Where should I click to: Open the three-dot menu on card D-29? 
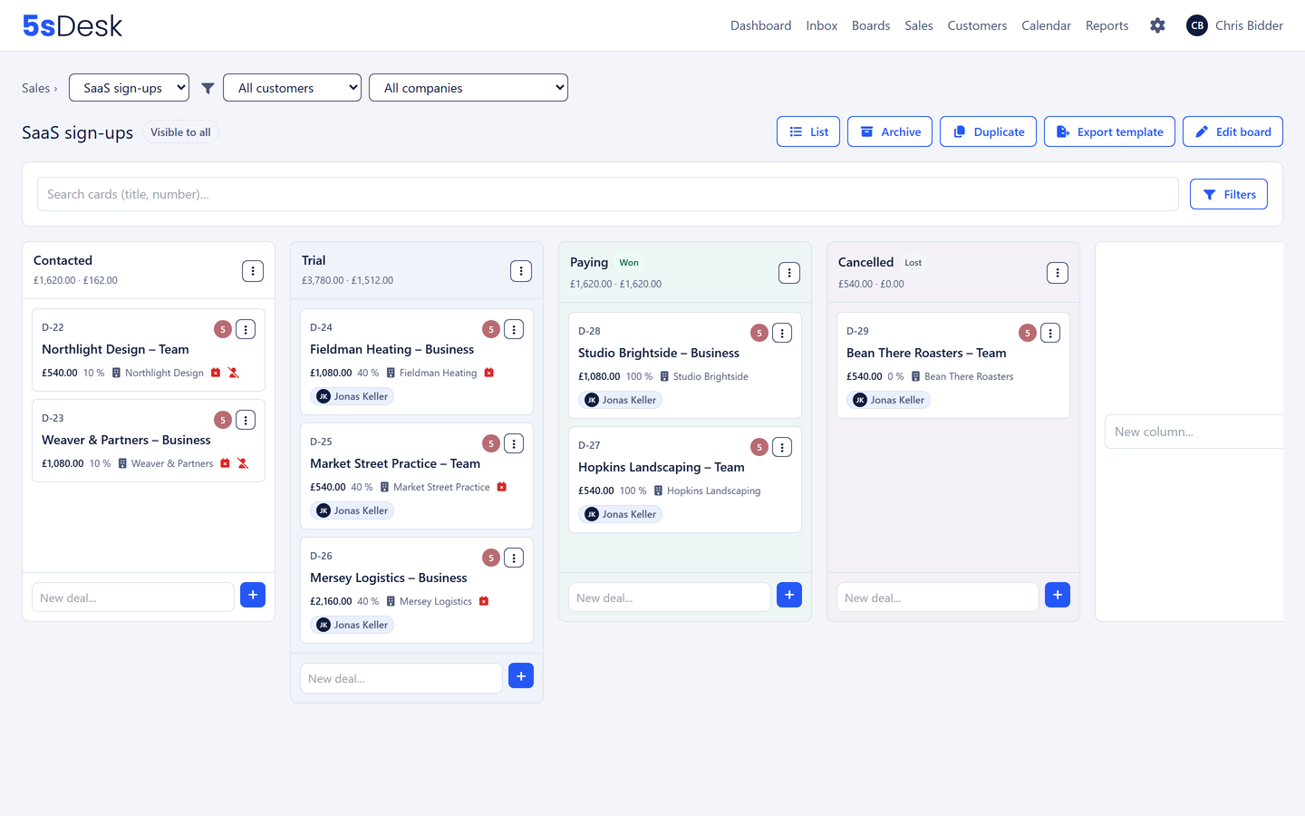click(1050, 333)
